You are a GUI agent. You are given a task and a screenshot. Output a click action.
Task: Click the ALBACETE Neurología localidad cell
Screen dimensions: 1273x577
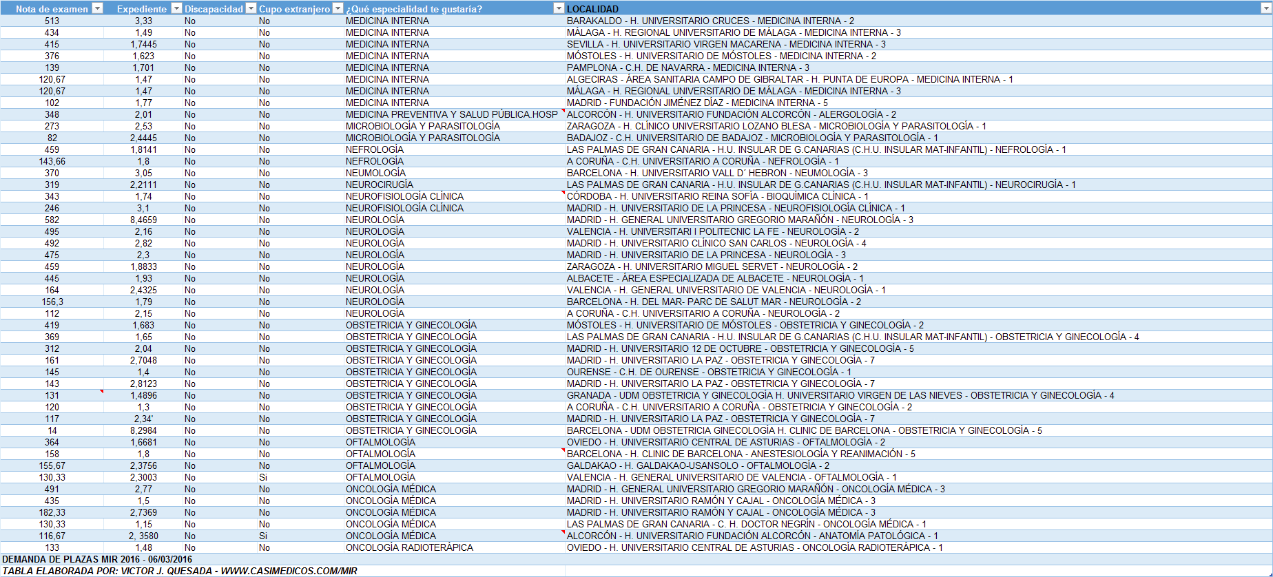coord(919,278)
